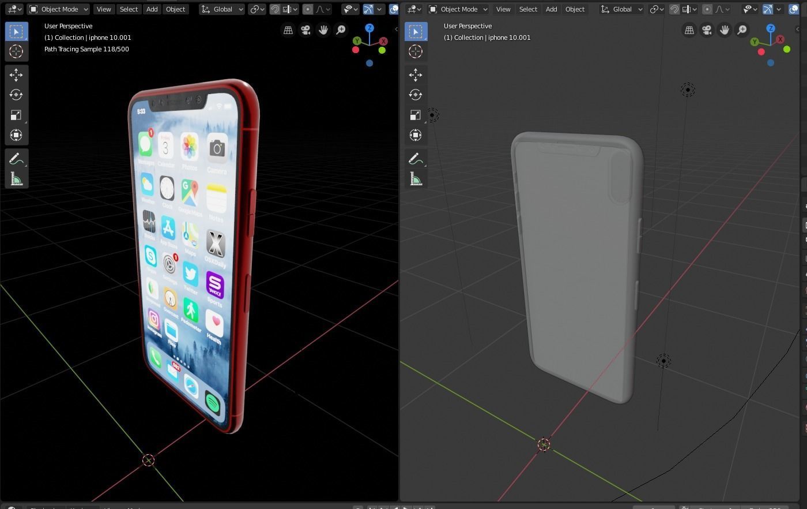This screenshot has width=807, height=509.
Task: Switch left viewport to orthographic/perspective grid icon
Action: pos(288,30)
